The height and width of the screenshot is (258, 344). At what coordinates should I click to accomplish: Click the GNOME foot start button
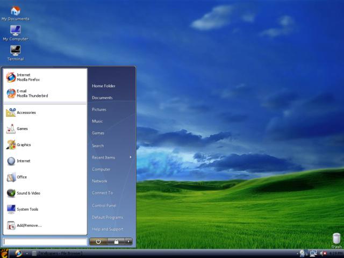[x=4, y=253]
